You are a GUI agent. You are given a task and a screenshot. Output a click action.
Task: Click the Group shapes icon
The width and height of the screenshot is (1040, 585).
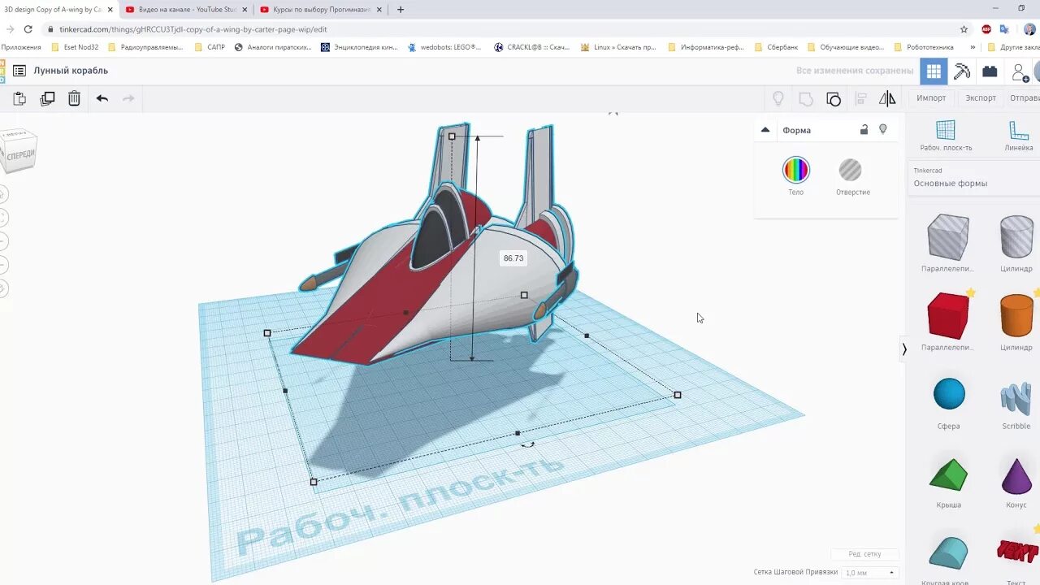806,99
